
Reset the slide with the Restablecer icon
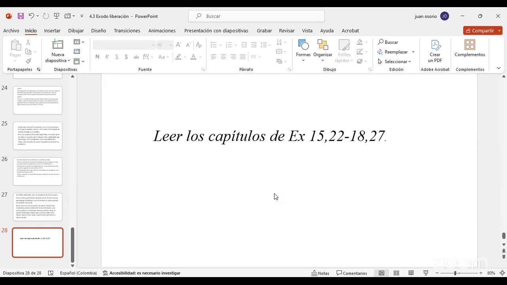coord(77,51)
